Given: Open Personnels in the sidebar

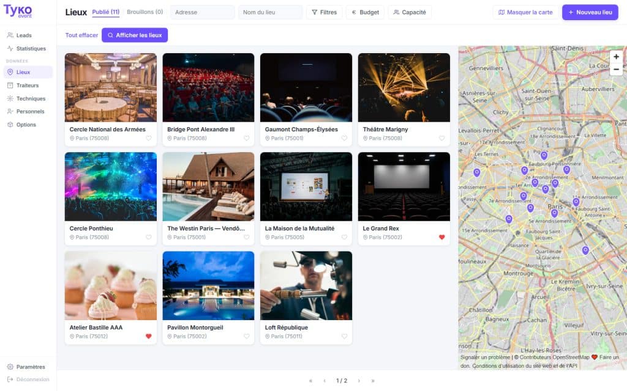Looking at the screenshot, I should click(x=28, y=111).
